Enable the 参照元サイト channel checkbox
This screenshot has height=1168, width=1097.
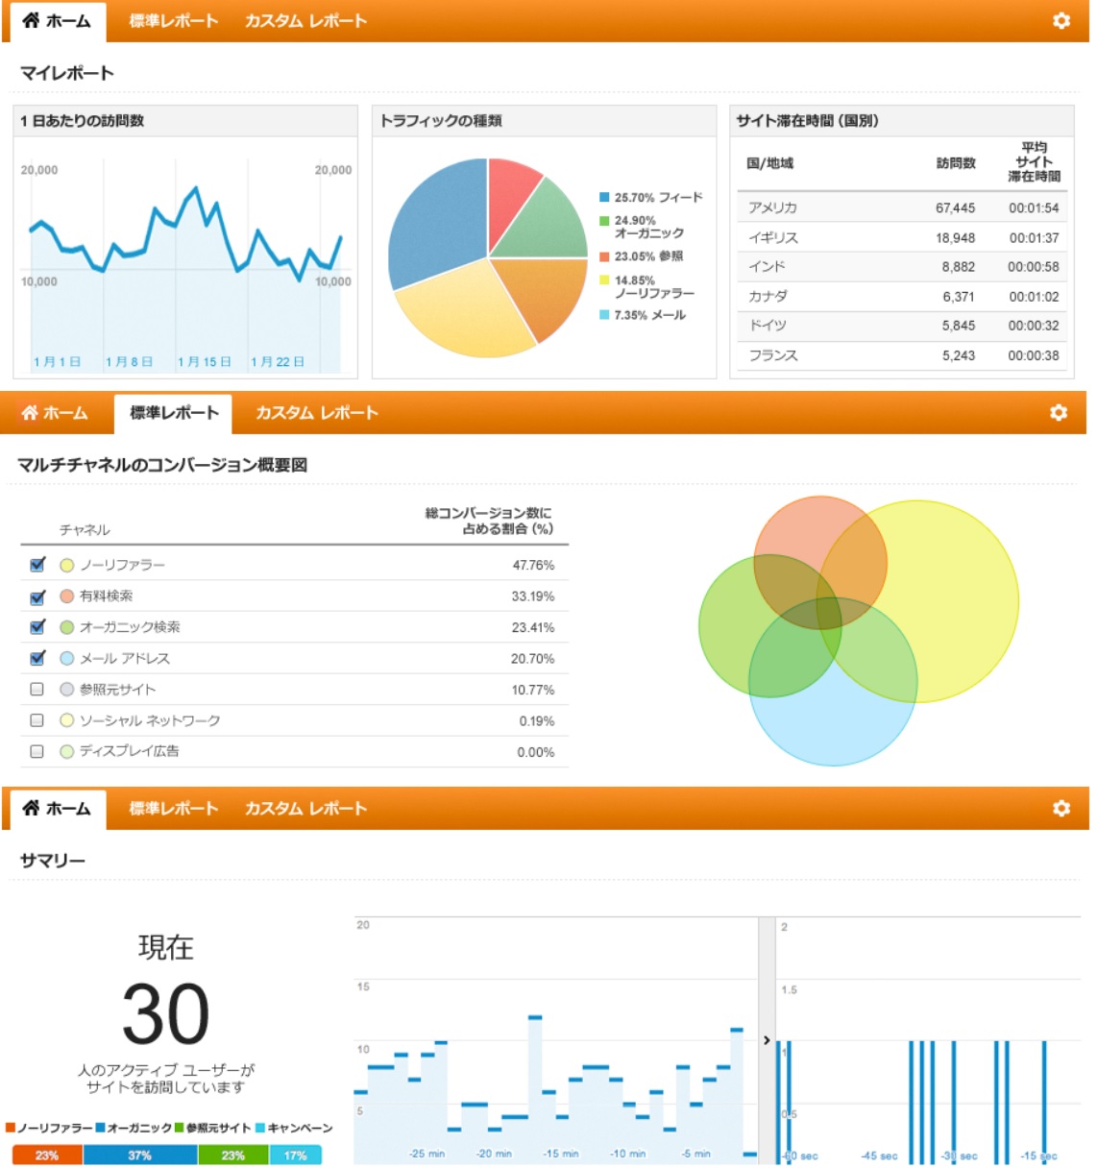click(x=37, y=690)
